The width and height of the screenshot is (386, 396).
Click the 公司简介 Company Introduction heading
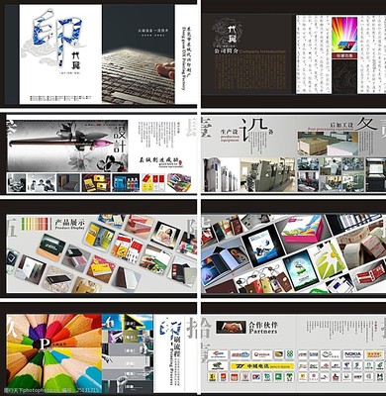click(249, 51)
